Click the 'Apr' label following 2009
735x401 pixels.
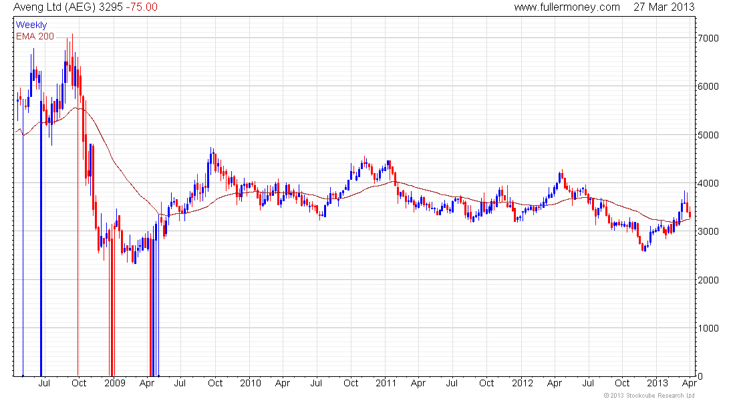(x=147, y=383)
